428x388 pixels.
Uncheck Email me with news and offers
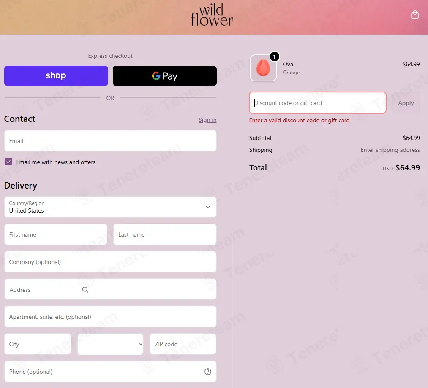pyautogui.click(x=8, y=162)
